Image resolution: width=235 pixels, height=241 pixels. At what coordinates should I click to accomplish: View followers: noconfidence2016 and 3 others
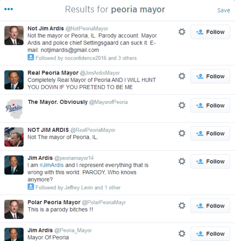click(x=86, y=58)
